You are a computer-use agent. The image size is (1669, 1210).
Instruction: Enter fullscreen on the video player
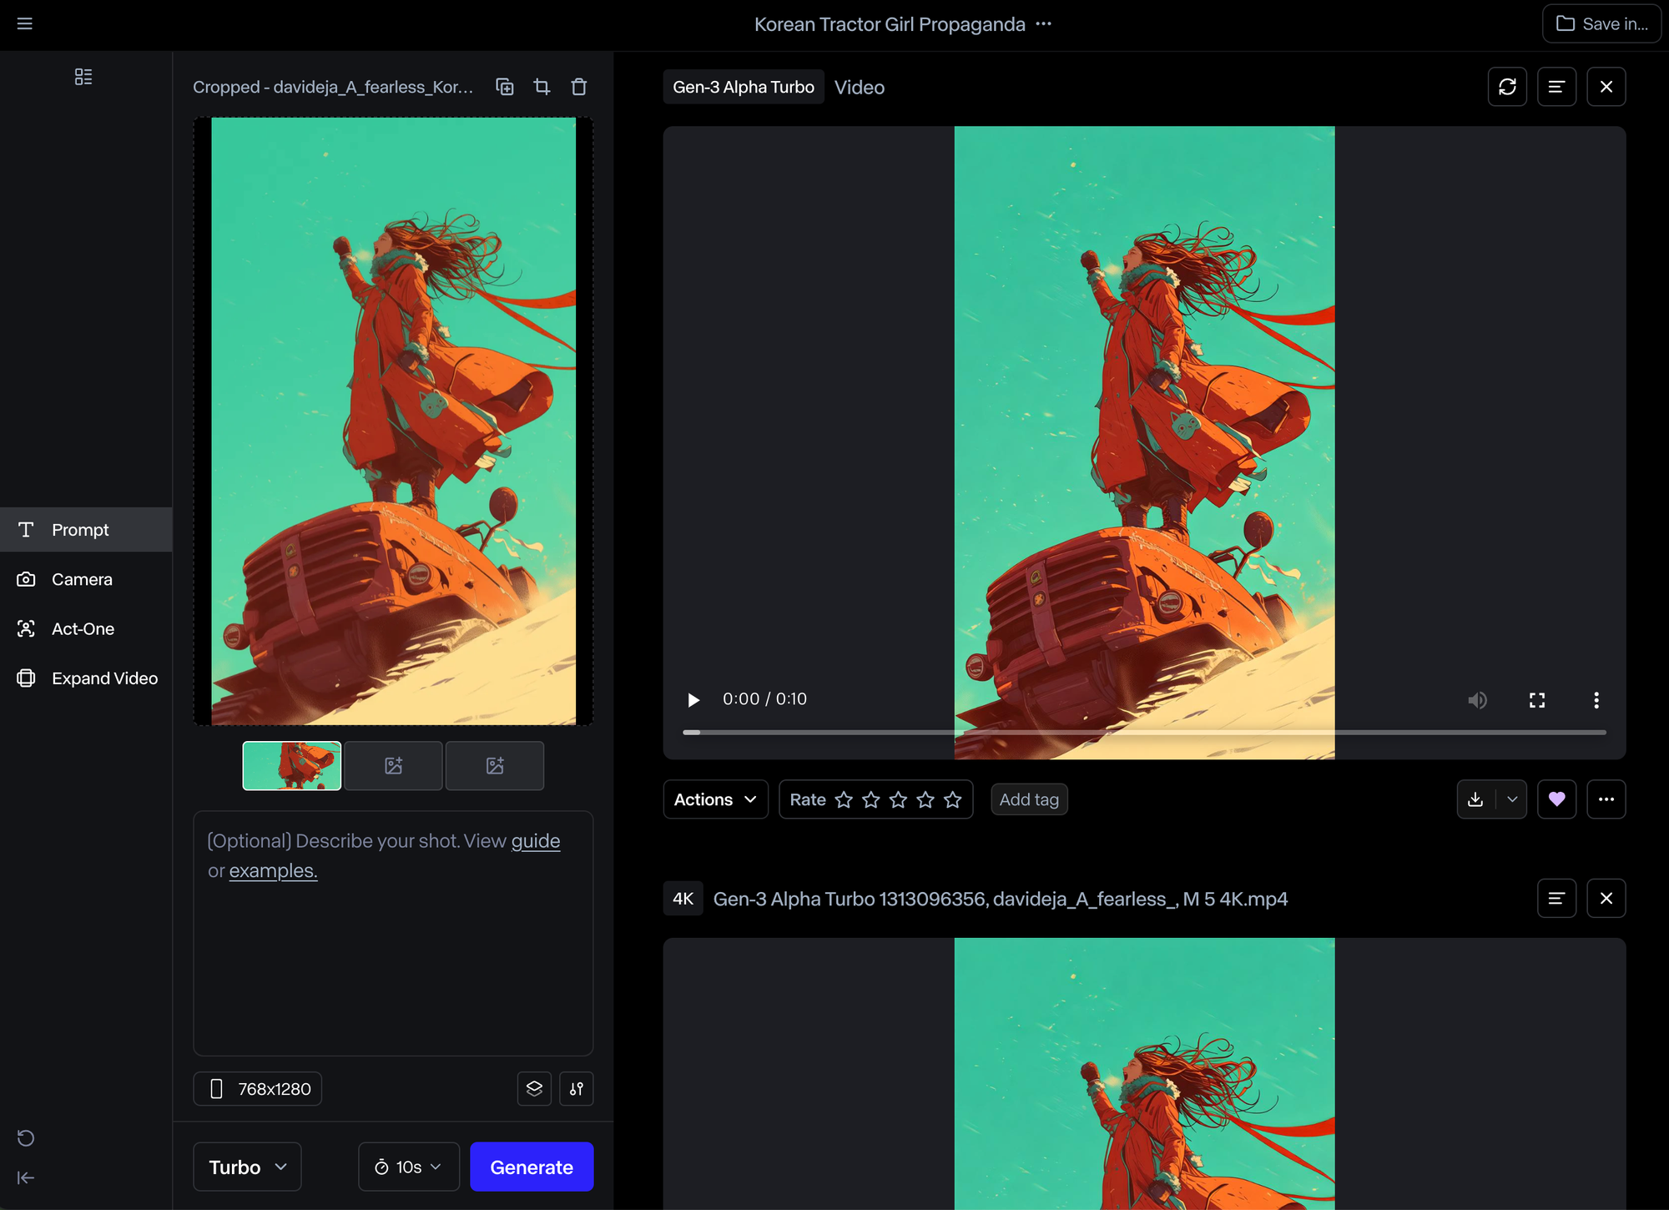pos(1536,700)
